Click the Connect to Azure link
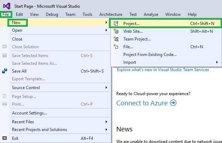The image size is (222, 143). tap(142, 103)
